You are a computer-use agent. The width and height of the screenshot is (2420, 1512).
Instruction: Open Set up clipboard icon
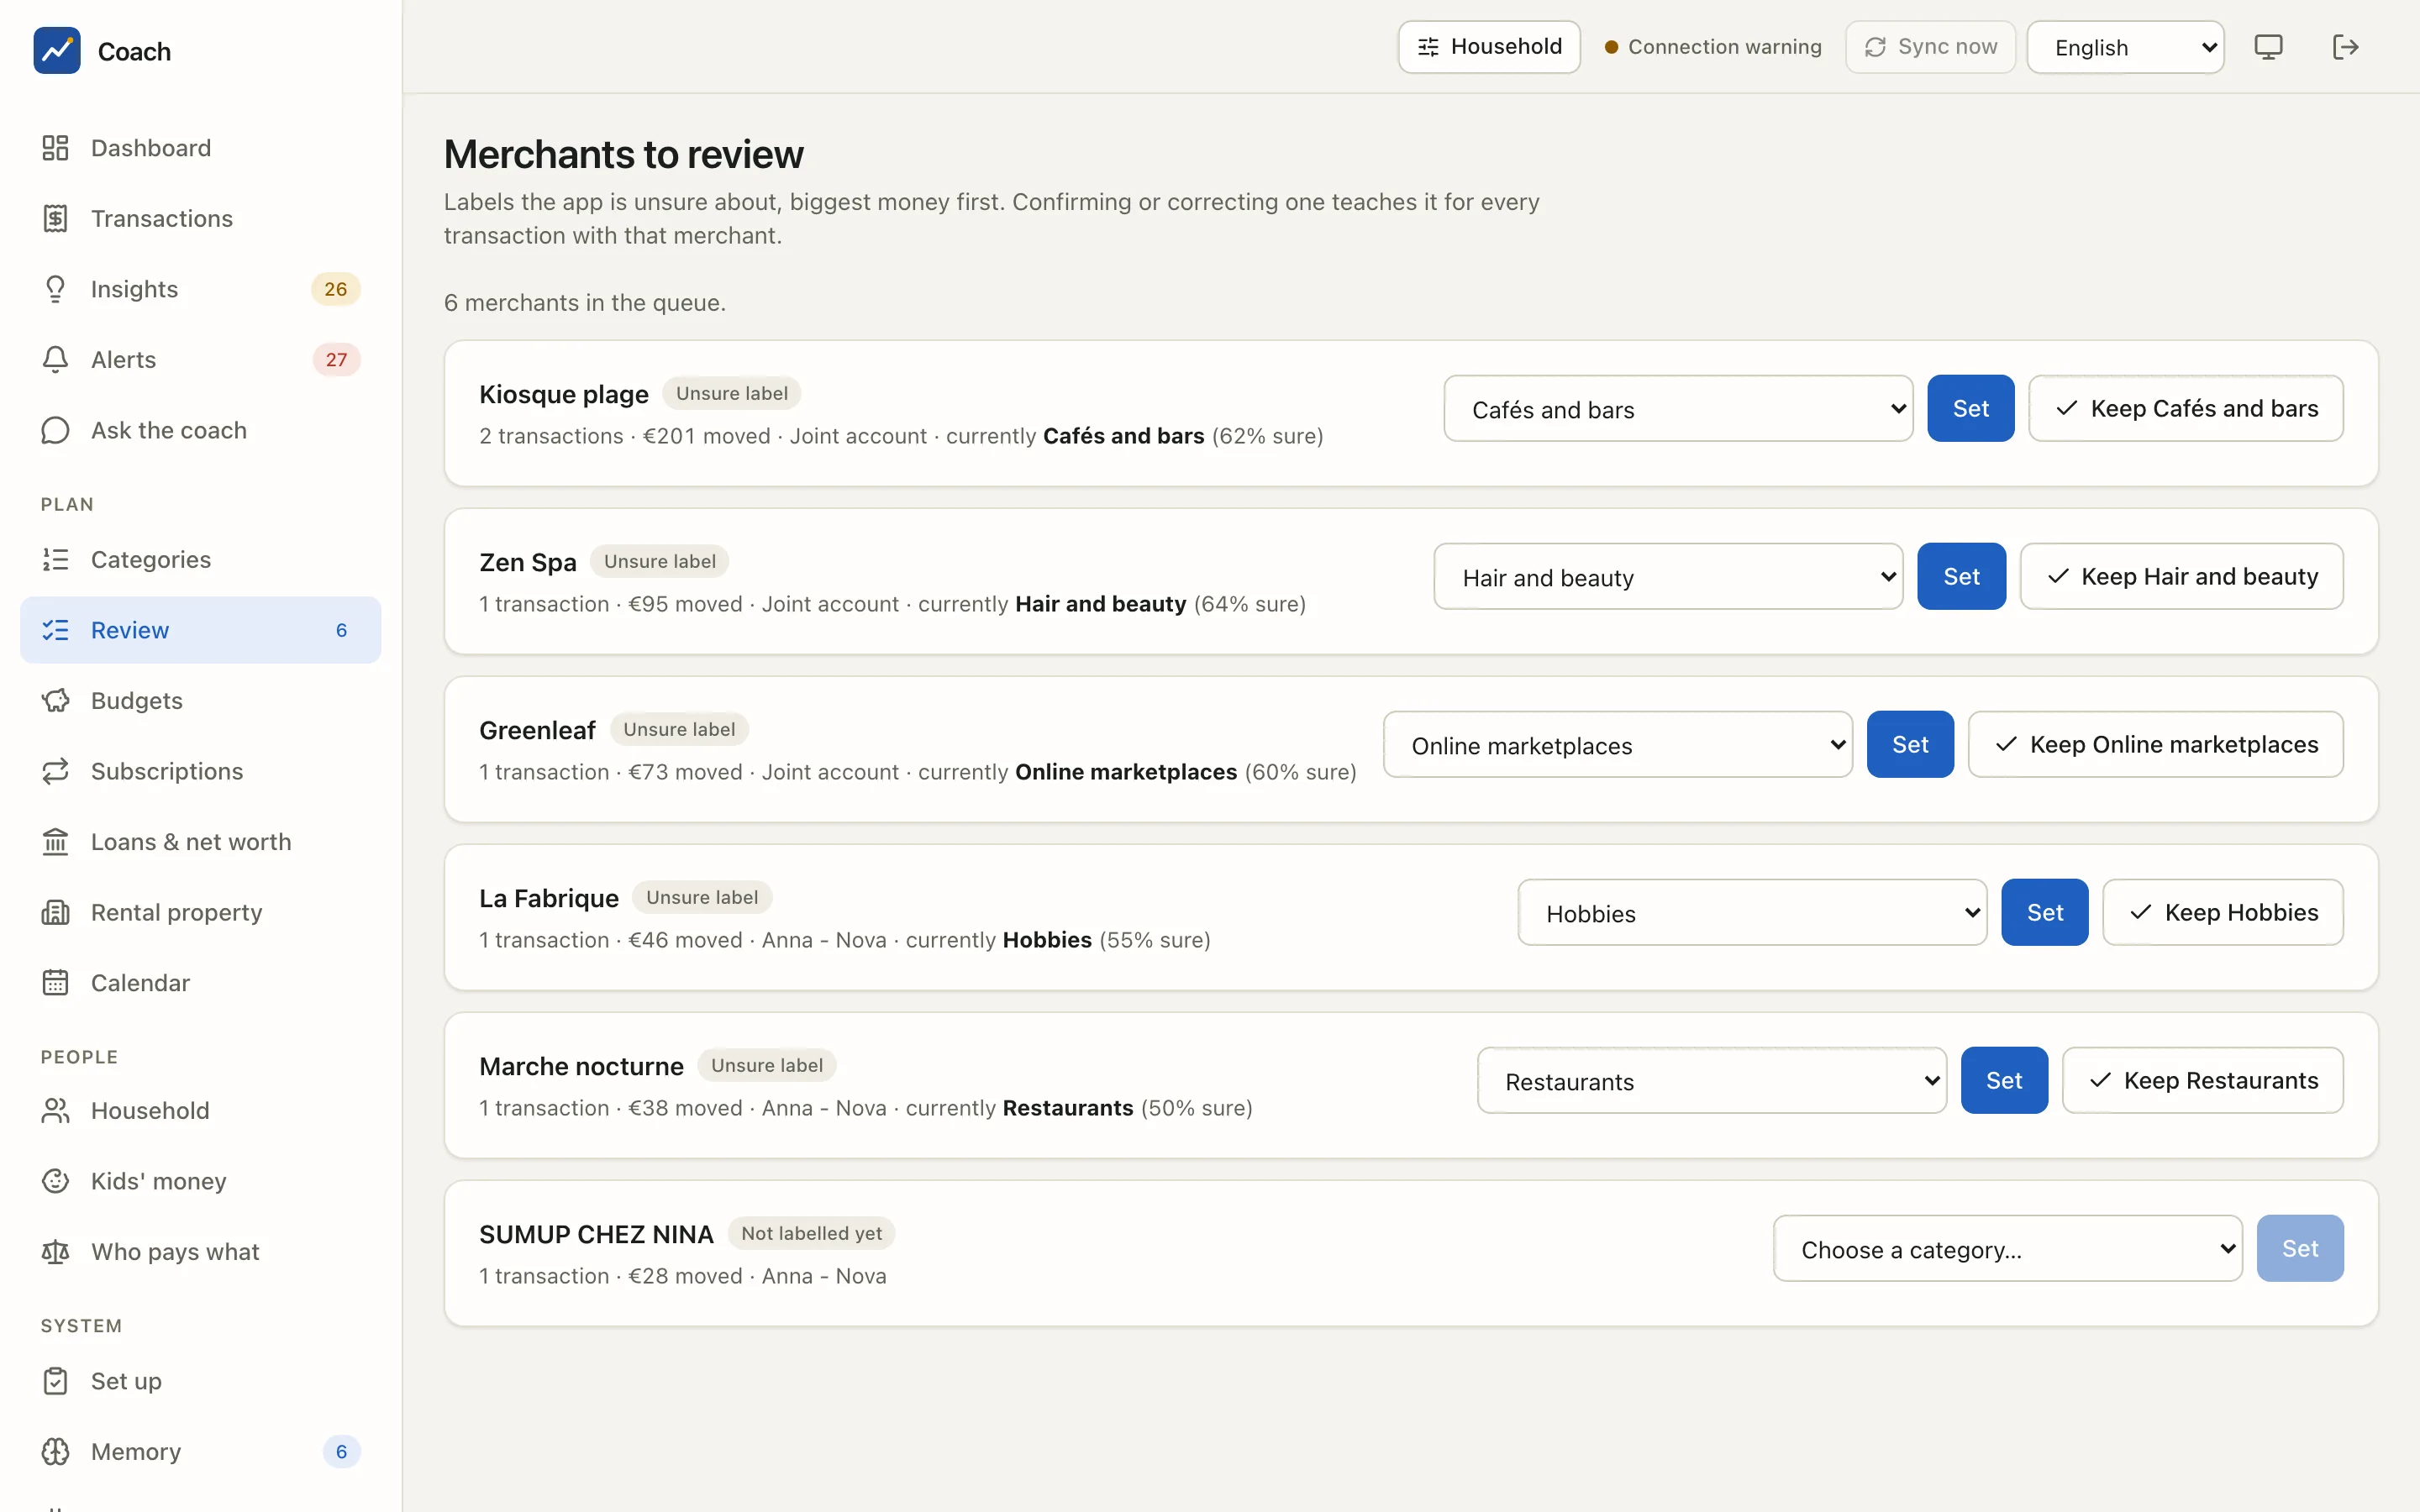tap(55, 1381)
